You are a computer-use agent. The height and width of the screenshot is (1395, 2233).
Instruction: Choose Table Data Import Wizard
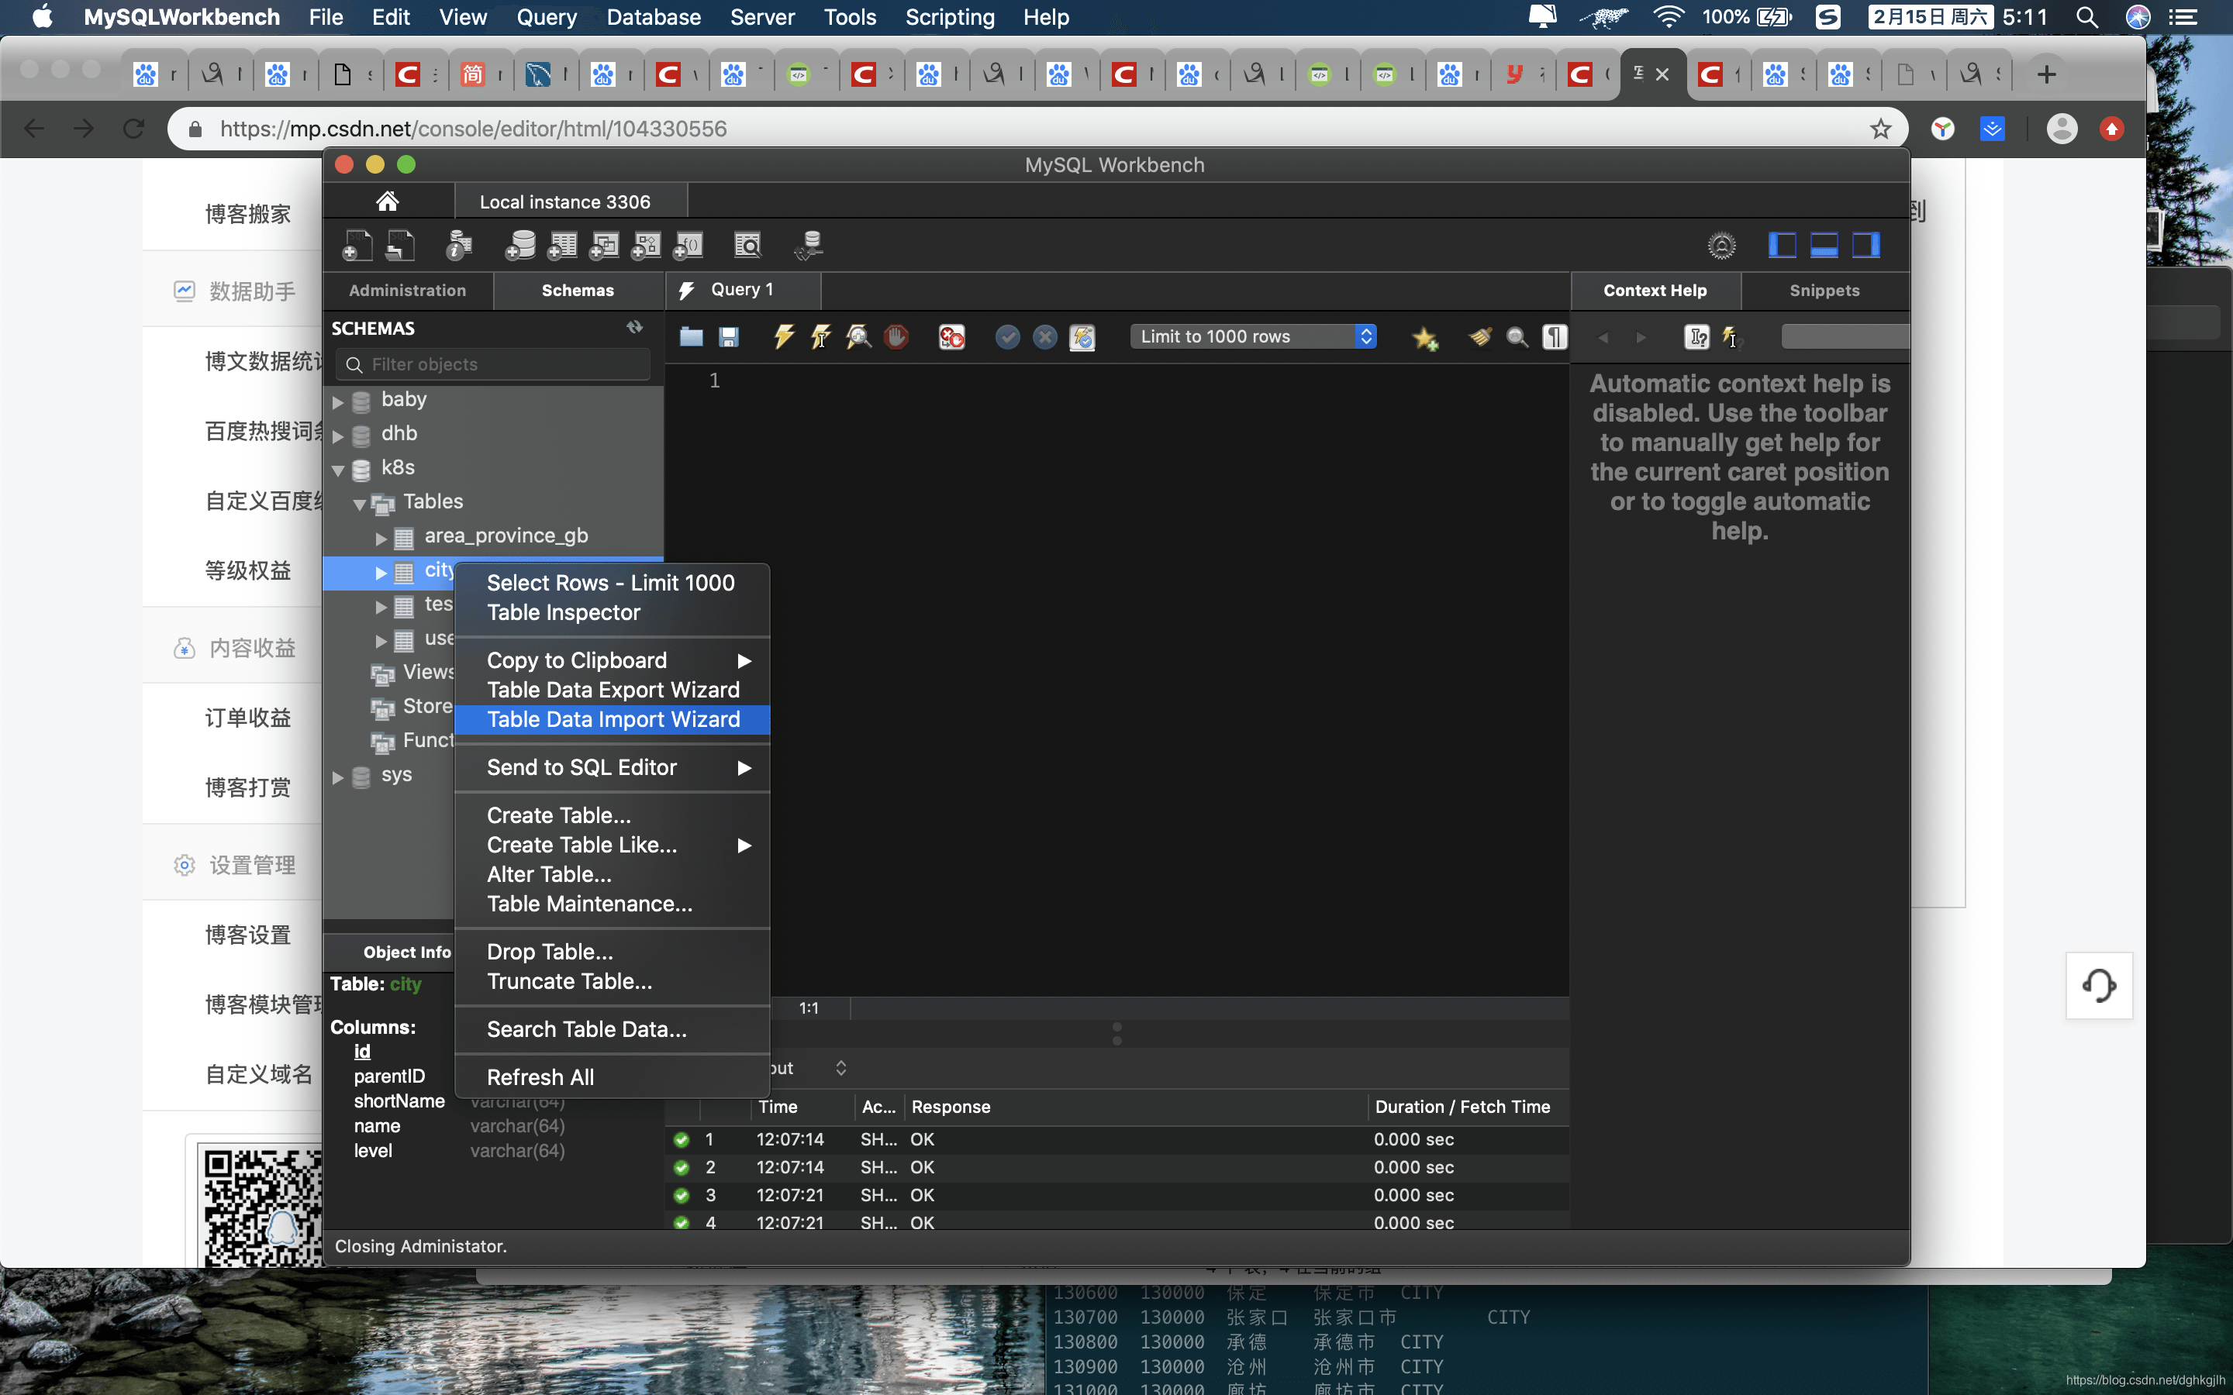pos(613,720)
